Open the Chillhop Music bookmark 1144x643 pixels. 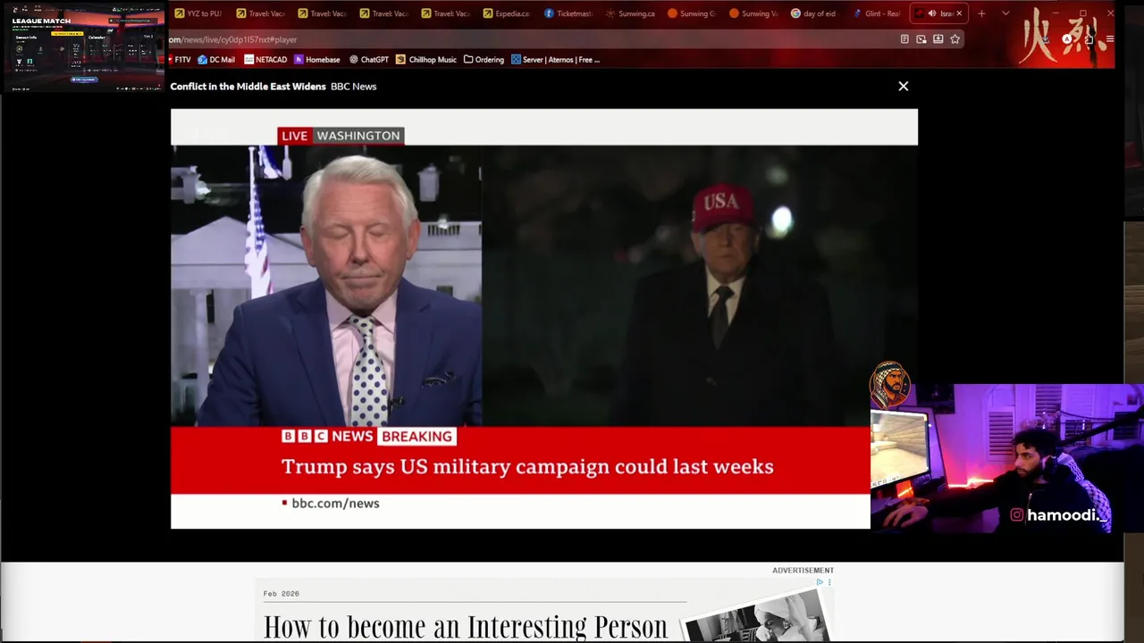[427, 60]
